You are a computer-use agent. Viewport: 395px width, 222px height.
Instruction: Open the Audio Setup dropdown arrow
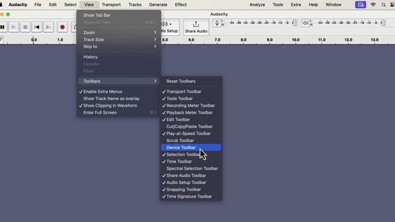tap(170, 24)
